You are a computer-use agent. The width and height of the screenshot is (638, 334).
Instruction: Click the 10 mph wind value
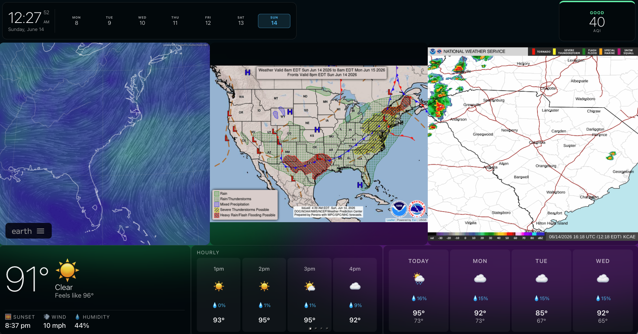pos(55,326)
